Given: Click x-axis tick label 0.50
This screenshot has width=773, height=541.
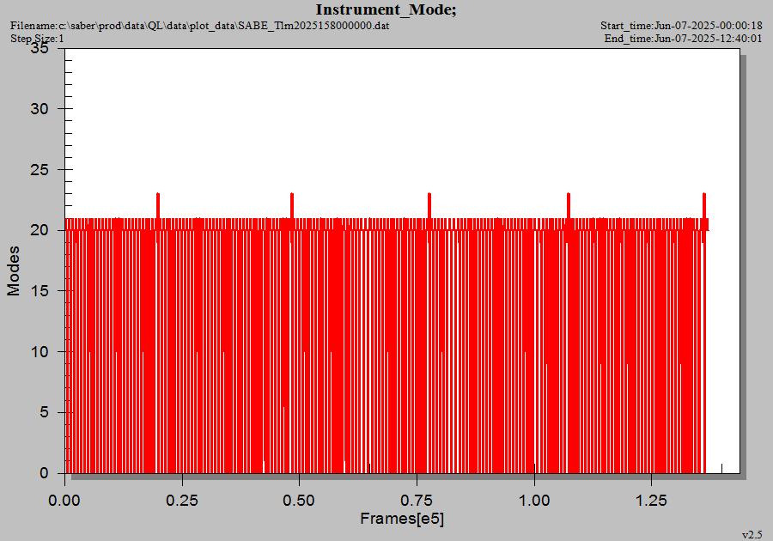Looking at the screenshot, I should coord(299,501).
